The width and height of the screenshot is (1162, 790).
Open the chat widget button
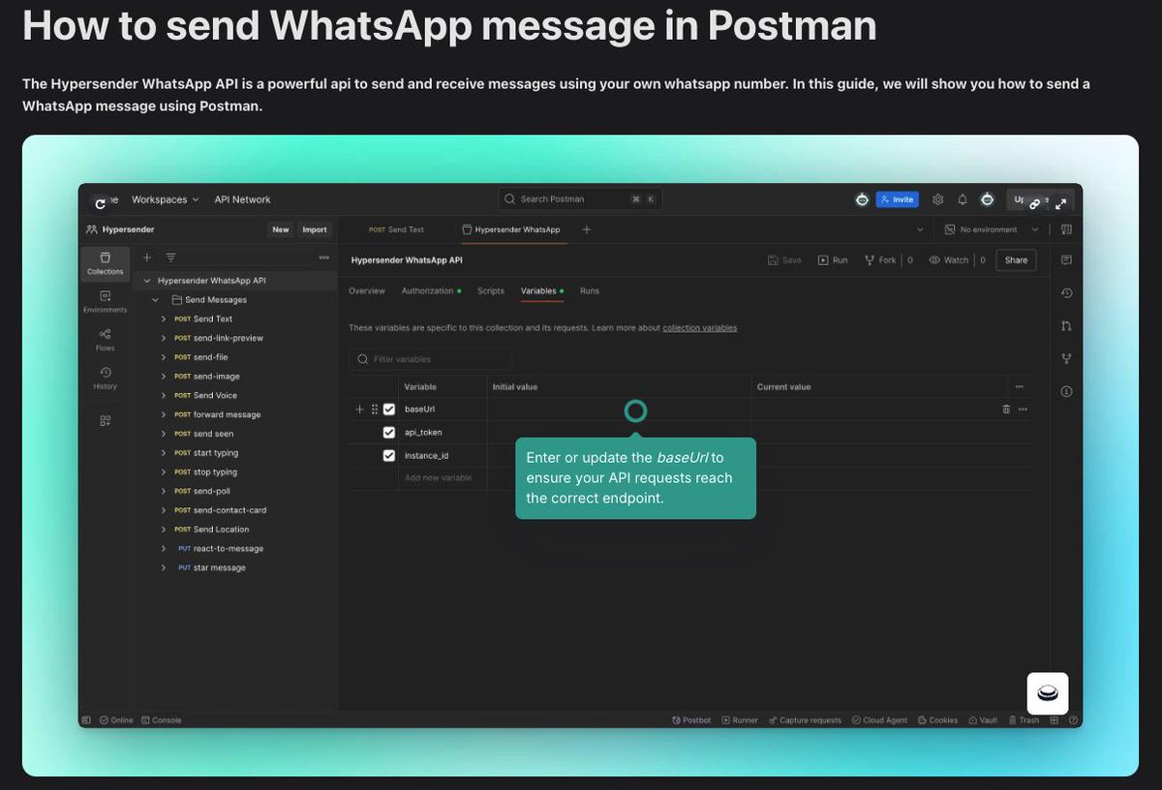tap(1048, 693)
